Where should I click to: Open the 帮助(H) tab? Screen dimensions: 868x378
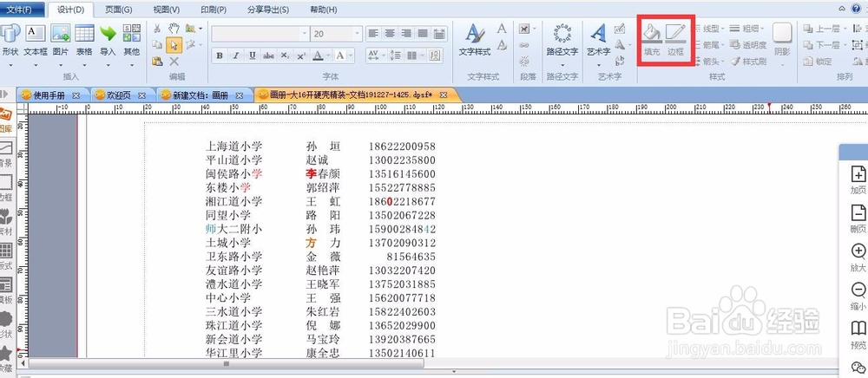323,10
